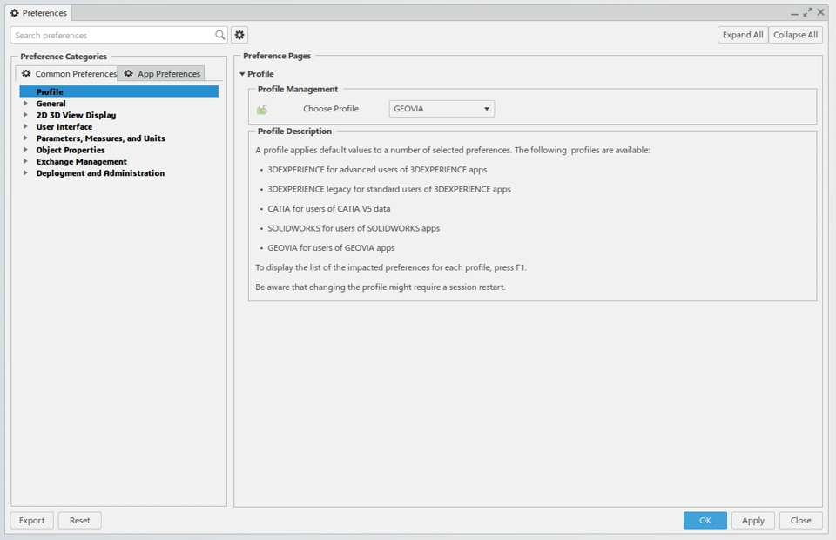Viewport: 836px width, 540px height.
Task: Click the profile icon beside Choose Profile
Action: pos(262,109)
